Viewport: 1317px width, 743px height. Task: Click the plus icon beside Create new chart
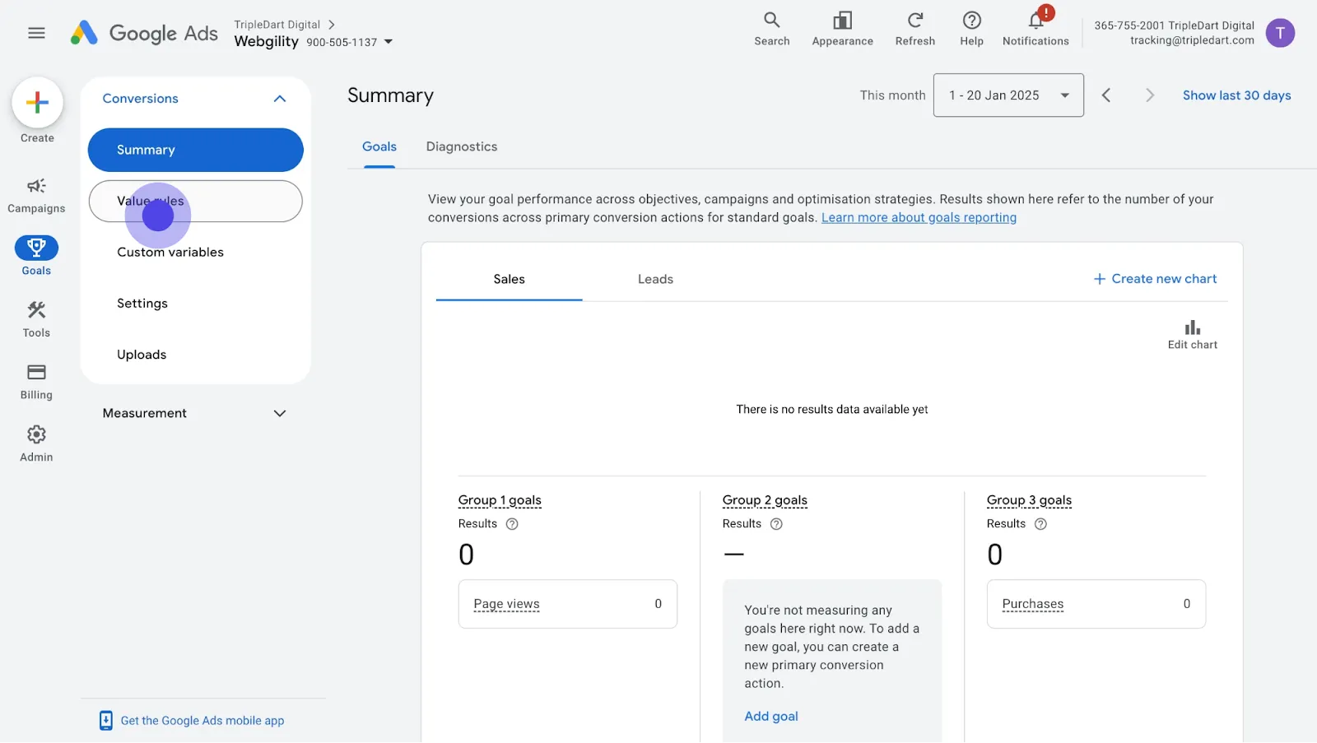click(x=1099, y=279)
